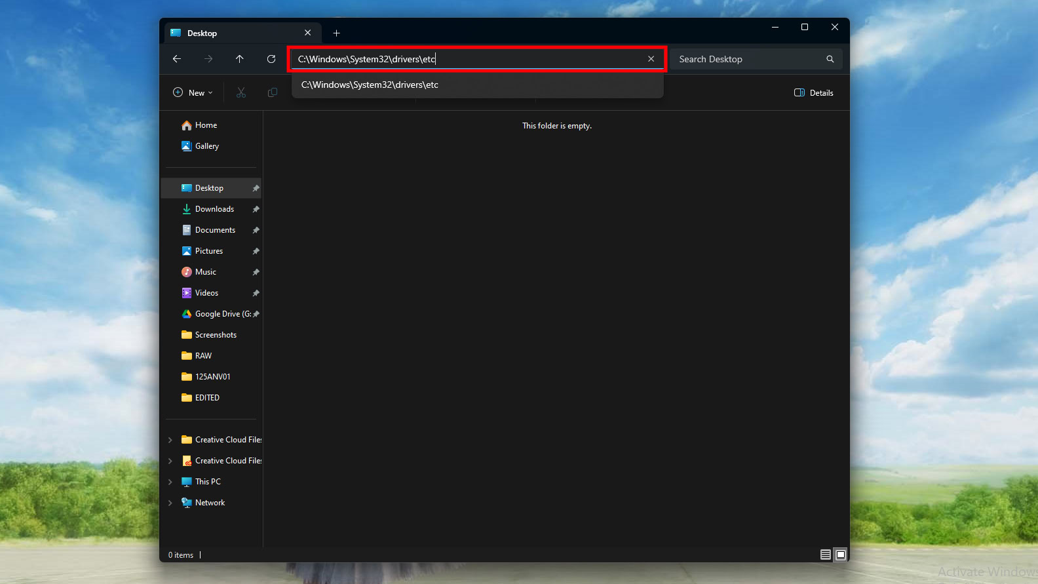Close the File Explorer window

pyautogui.click(x=835, y=27)
